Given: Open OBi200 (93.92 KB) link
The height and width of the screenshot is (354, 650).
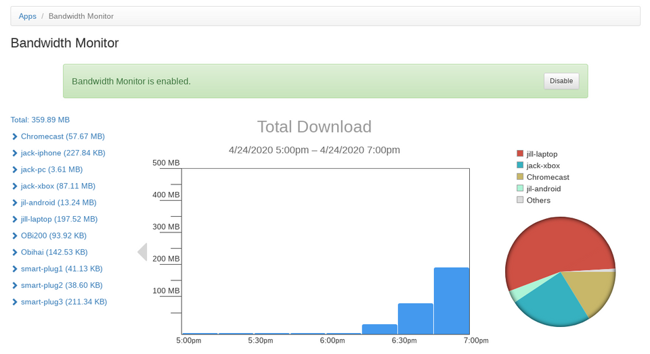Looking at the screenshot, I should click(54, 236).
